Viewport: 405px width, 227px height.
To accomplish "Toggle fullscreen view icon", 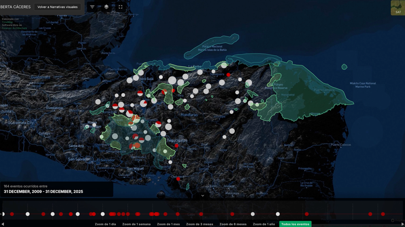I will [121, 7].
